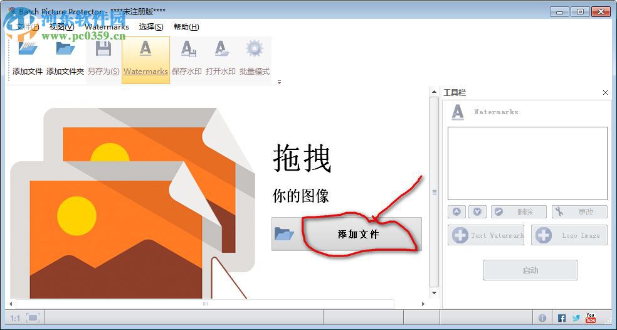Click the horizontal scrollbar thumb
This screenshot has height=330, width=617.
[205, 304]
